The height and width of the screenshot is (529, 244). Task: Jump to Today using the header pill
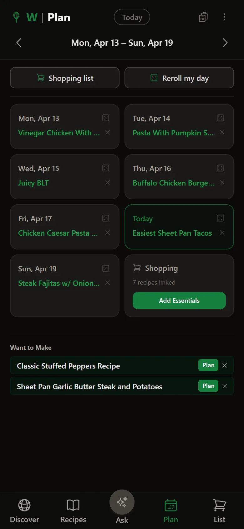pos(132,17)
